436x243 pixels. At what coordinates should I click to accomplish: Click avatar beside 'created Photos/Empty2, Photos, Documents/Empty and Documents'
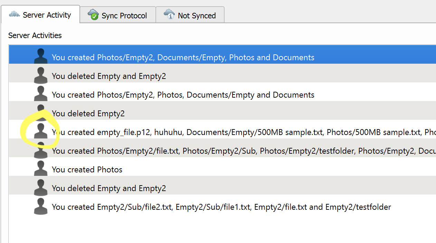tap(41, 93)
